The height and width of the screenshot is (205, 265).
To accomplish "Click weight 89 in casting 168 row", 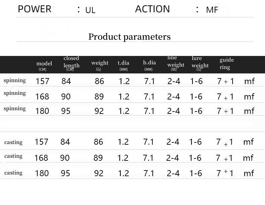I will coord(98,158).
